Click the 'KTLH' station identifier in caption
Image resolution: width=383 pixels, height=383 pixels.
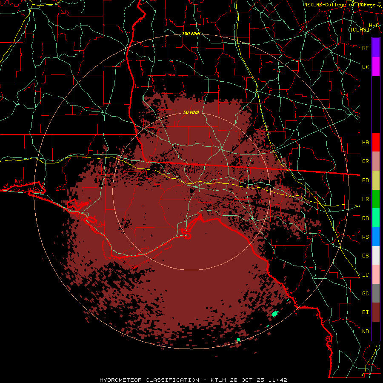pos(218,380)
